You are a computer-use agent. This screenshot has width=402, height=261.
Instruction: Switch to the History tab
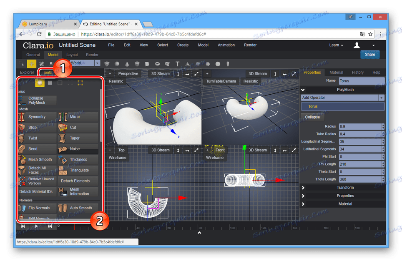(x=358, y=73)
